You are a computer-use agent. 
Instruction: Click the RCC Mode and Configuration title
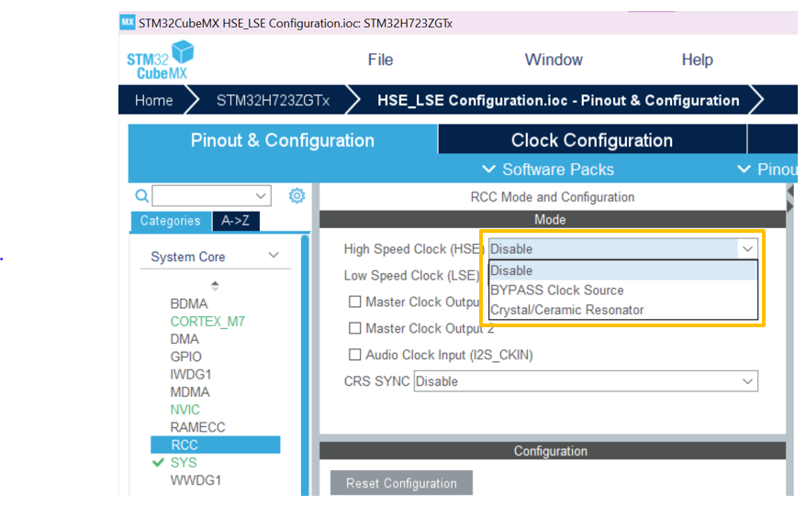pos(553,197)
